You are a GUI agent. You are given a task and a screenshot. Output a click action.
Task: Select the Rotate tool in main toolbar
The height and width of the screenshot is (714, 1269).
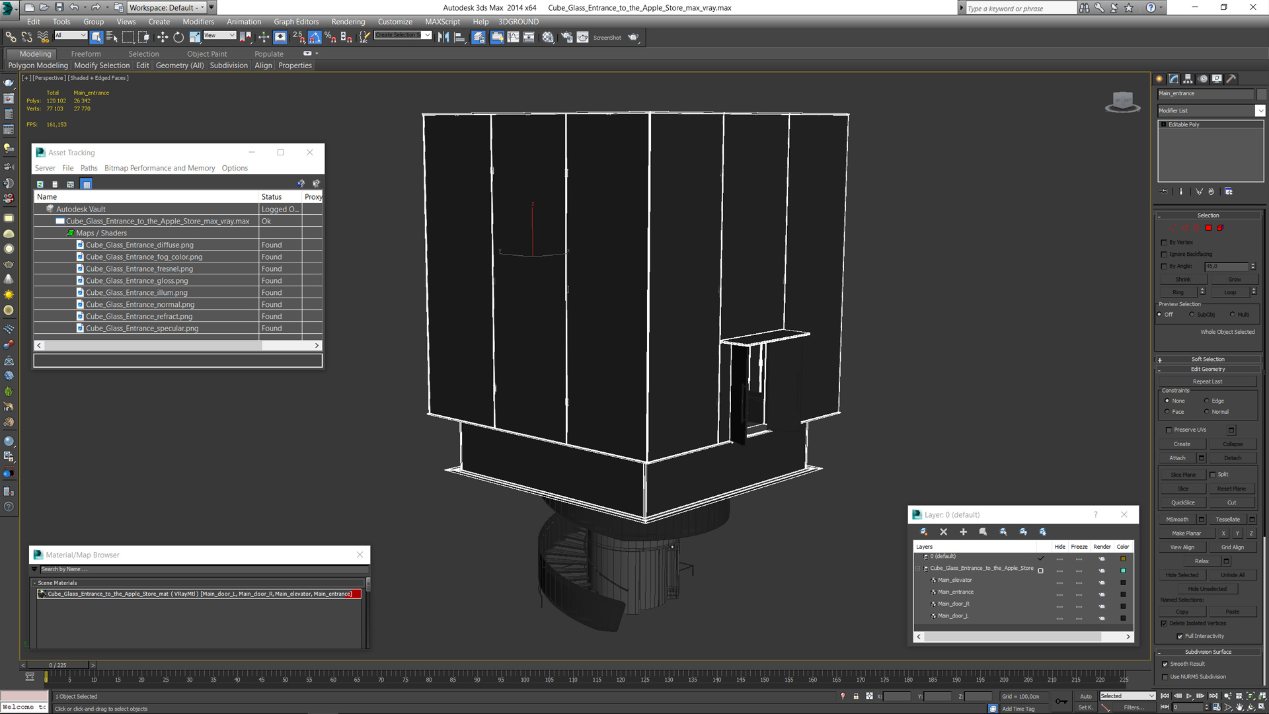pyautogui.click(x=178, y=37)
